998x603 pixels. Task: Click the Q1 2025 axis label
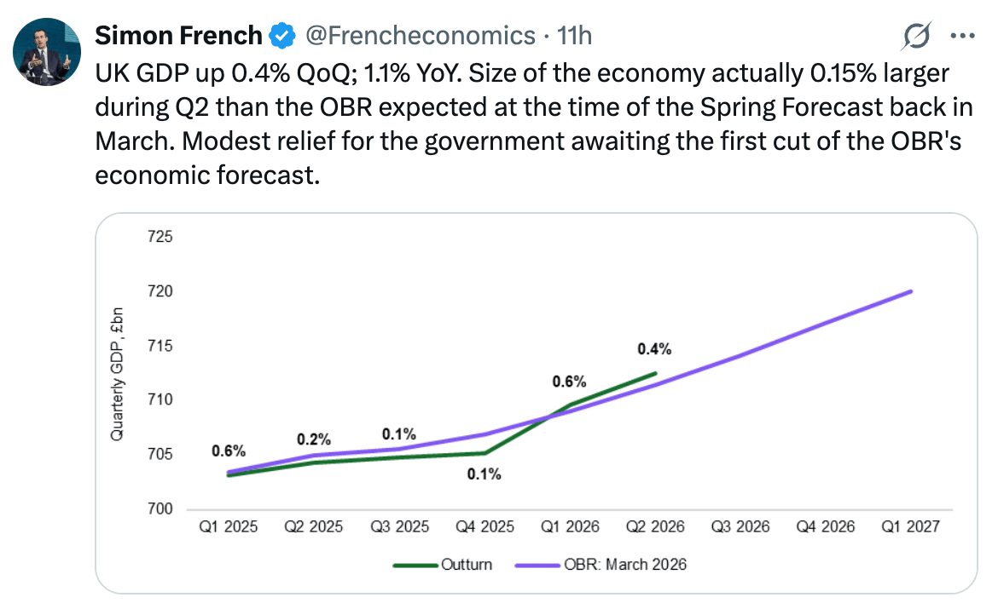point(228,526)
